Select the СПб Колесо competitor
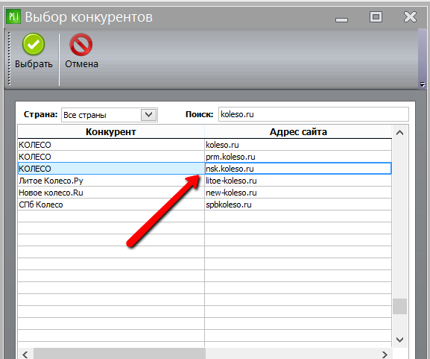The width and height of the screenshot is (430, 359). [41, 205]
